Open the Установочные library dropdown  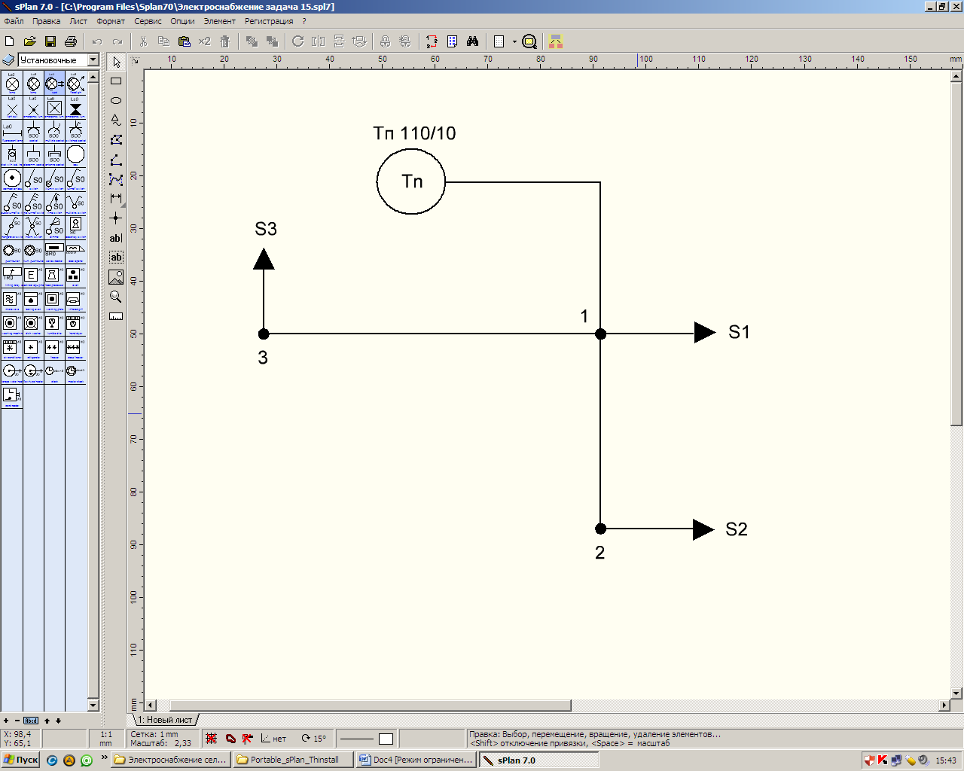click(x=93, y=59)
